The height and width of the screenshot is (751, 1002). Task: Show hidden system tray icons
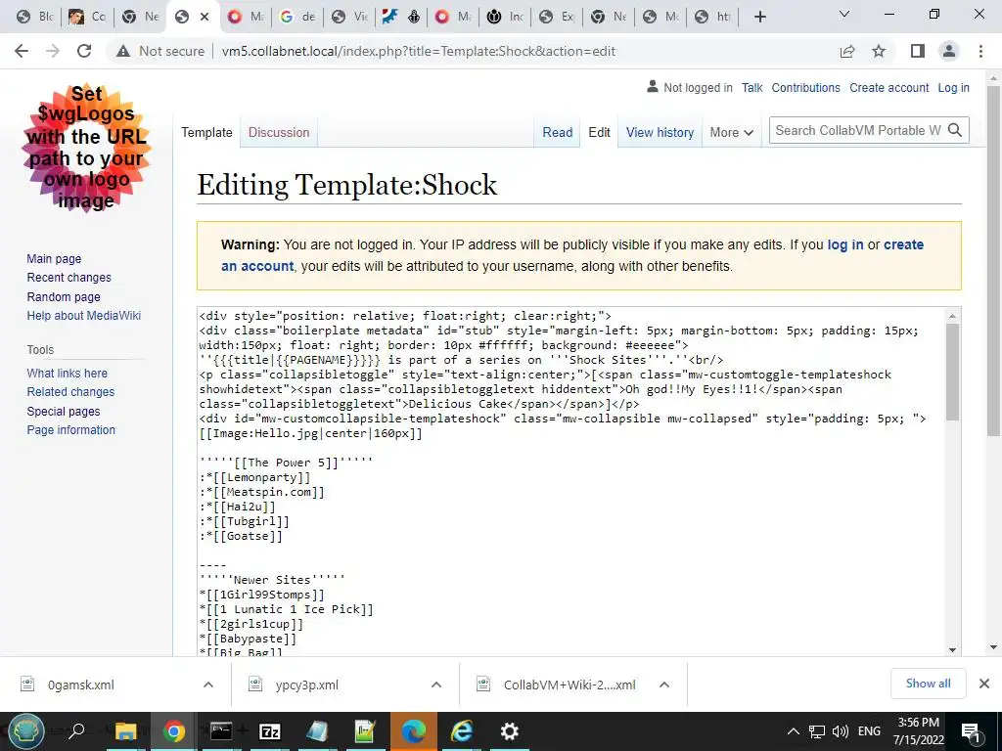click(x=793, y=731)
